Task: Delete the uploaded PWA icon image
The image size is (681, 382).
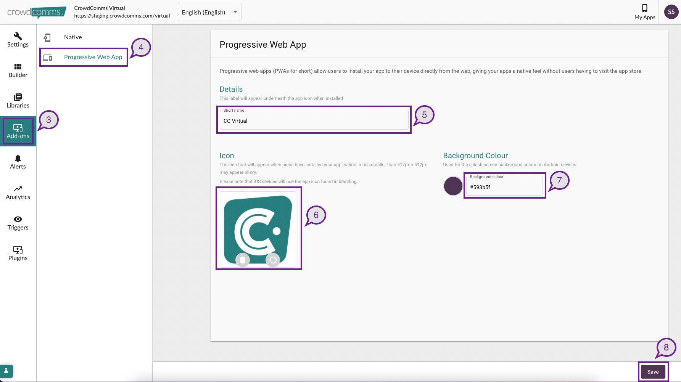Action: [243, 260]
